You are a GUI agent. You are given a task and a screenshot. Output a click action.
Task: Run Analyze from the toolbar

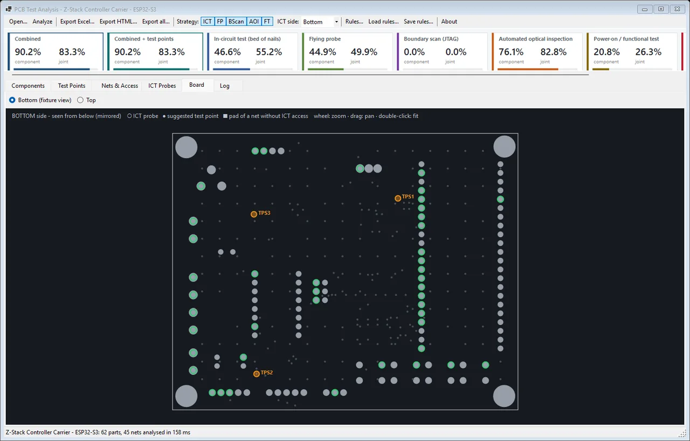tap(43, 22)
